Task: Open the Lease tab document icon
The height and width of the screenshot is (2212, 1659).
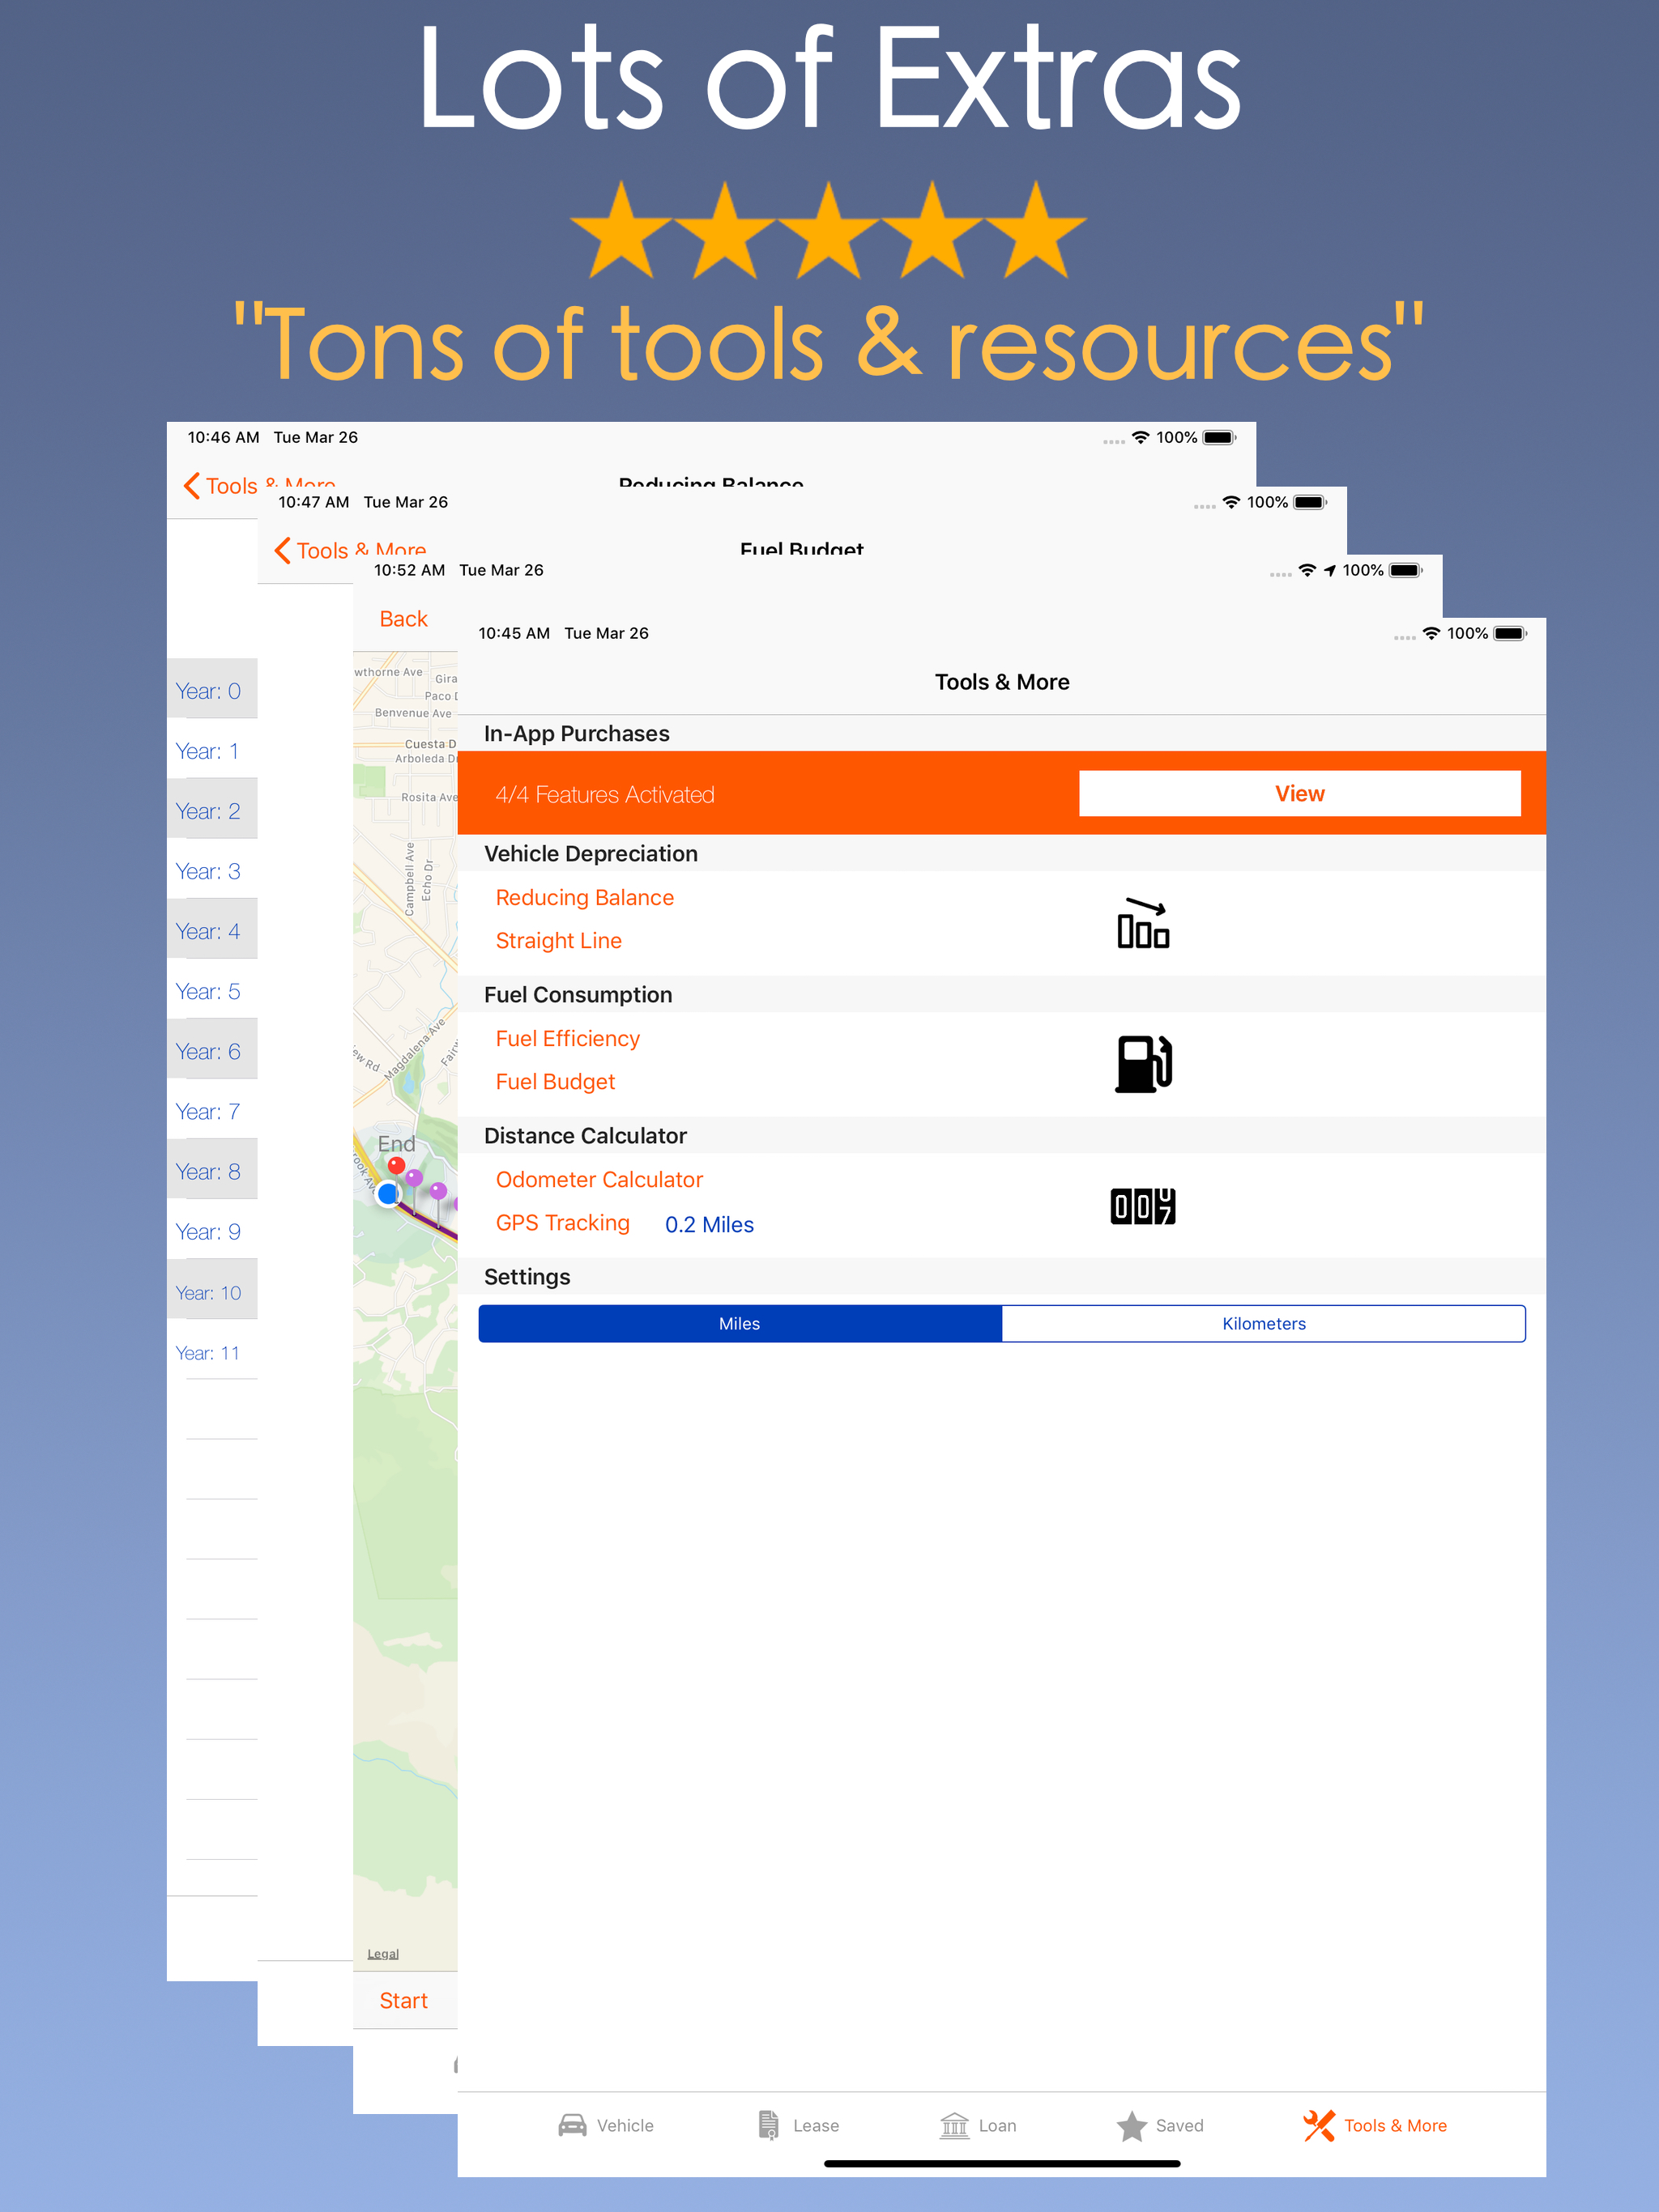Action: 769,2125
